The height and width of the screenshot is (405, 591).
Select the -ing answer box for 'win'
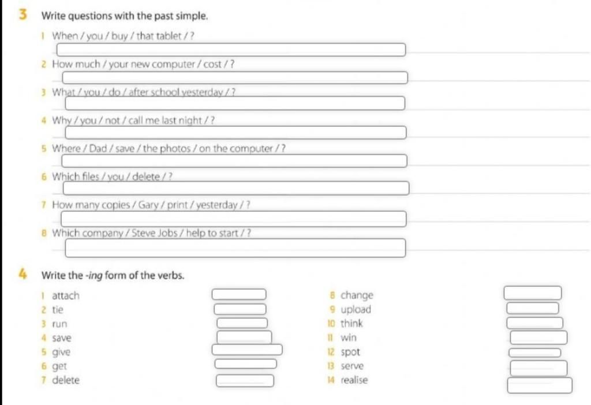pyautogui.click(x=538, y=337)
